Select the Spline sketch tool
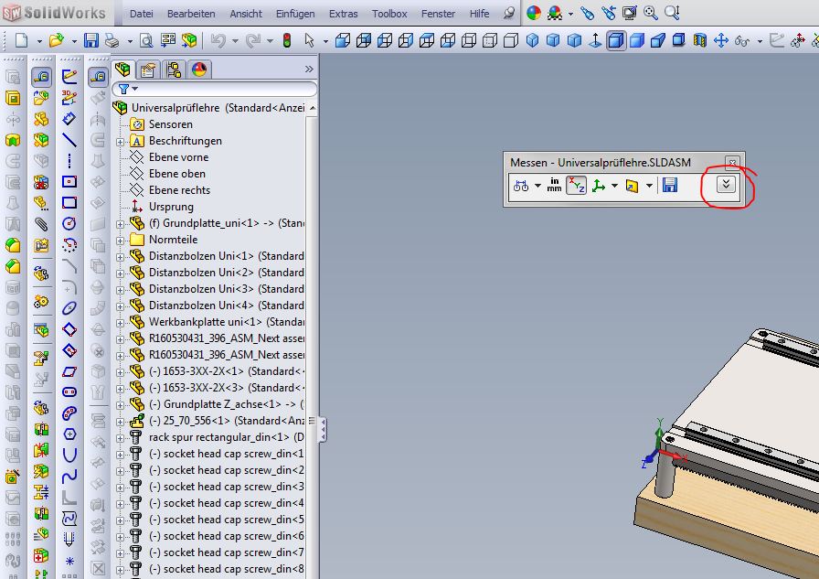The width and height of the screenshot is (819, 579). pyautogui.click(x=69, y=476)
